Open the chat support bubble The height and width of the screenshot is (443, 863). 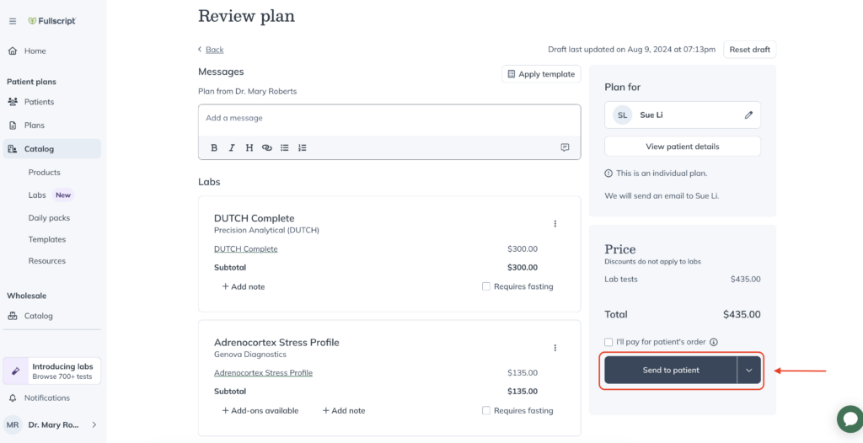pyautogui.click(x=850, y=419)
